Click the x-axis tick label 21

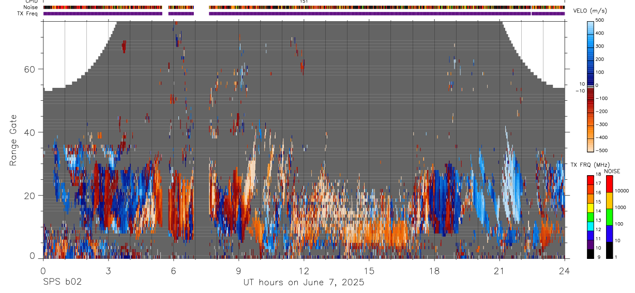499,270
